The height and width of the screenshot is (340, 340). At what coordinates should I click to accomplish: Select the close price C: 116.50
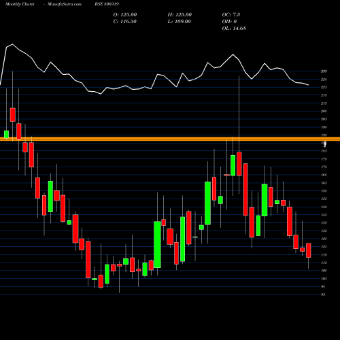tap(125, 22)
